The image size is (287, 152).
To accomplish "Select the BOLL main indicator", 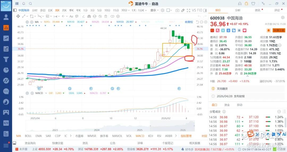I will pos(28,136).
